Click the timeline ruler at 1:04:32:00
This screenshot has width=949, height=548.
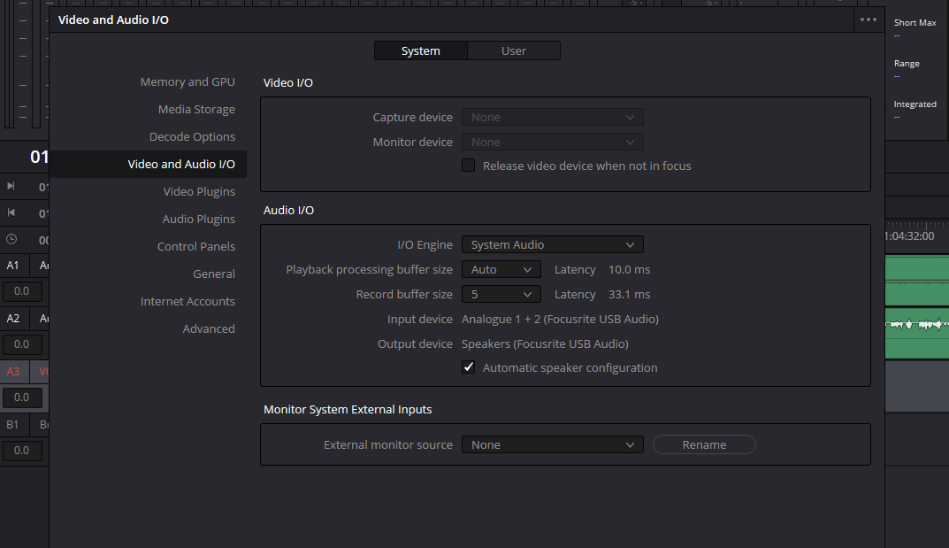pos(910,236)
